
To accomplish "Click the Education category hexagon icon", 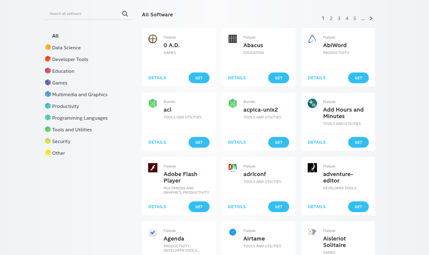I will 48,71.
